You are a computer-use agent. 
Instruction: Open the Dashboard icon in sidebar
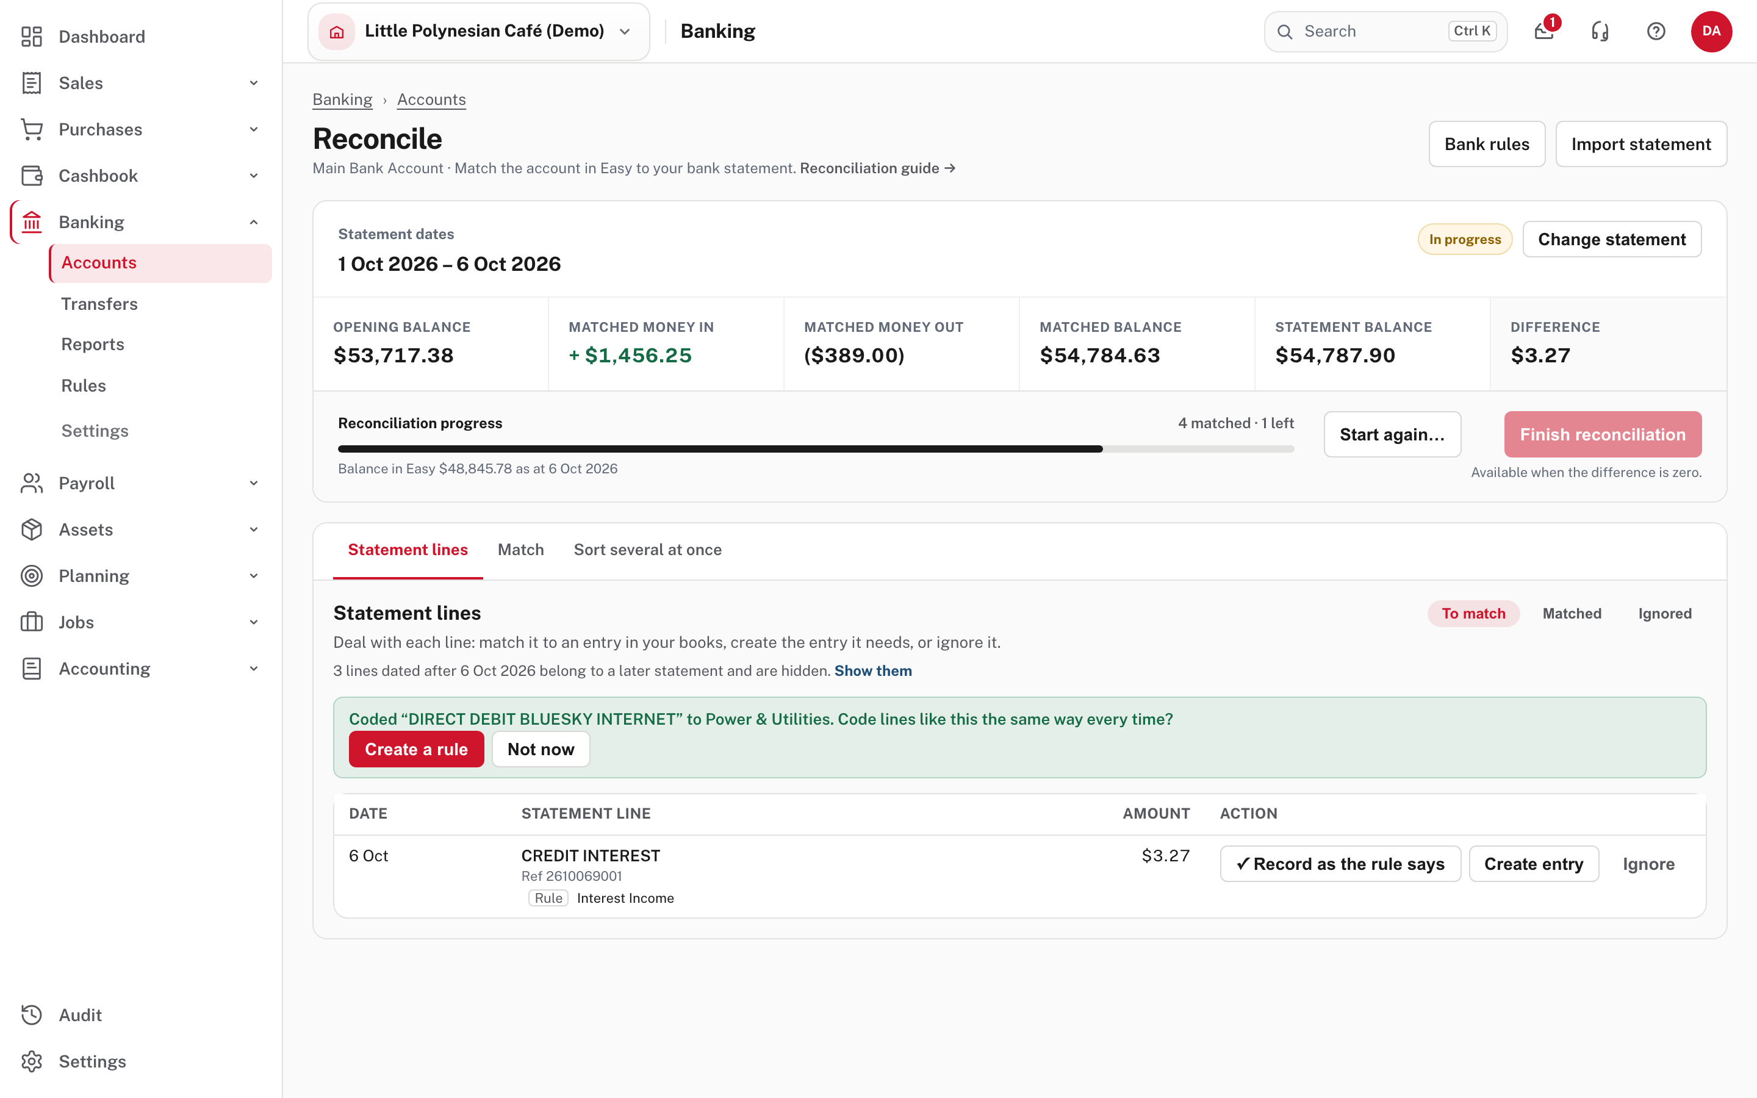31,37
